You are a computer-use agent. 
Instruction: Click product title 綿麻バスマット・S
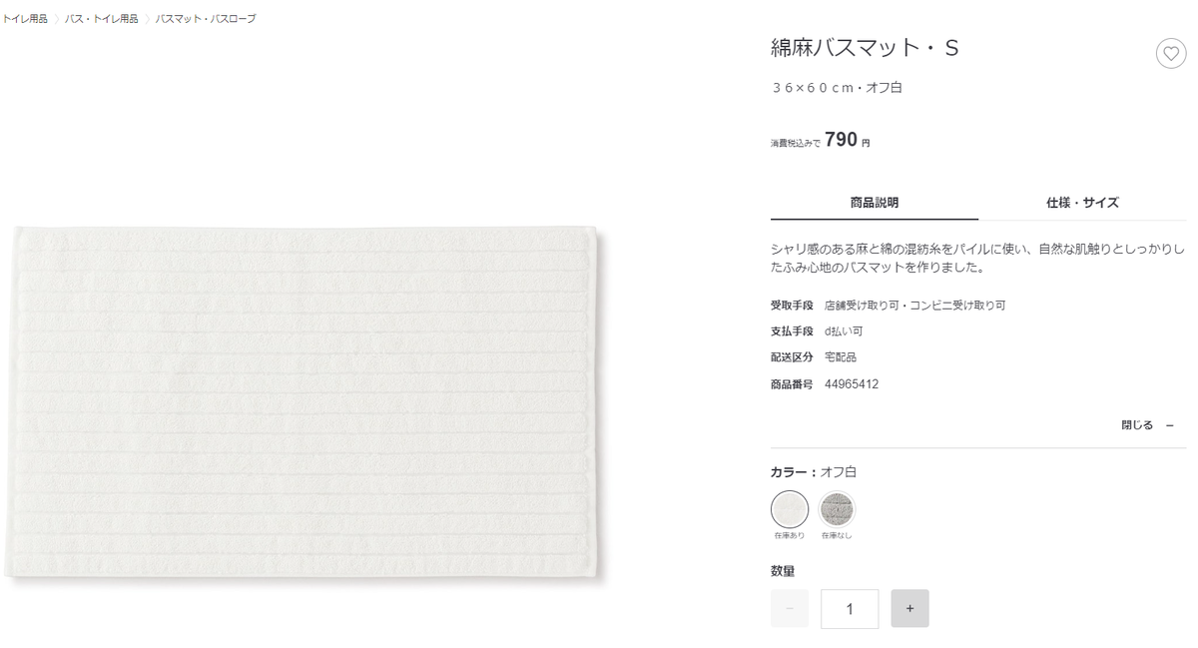pos(865,48)
